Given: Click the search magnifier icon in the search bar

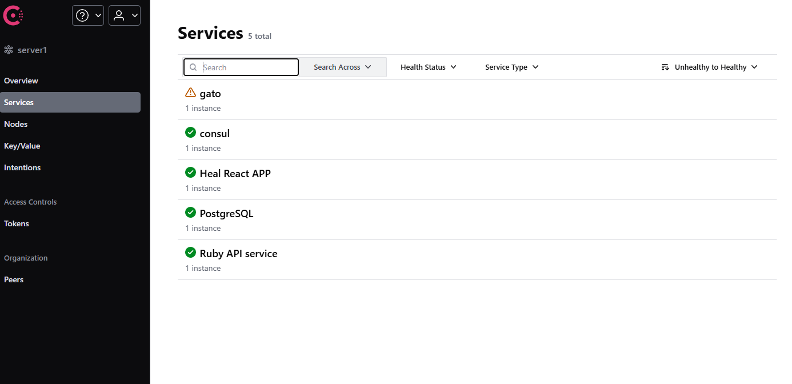Looking at the screenshot, I should 193,67.
